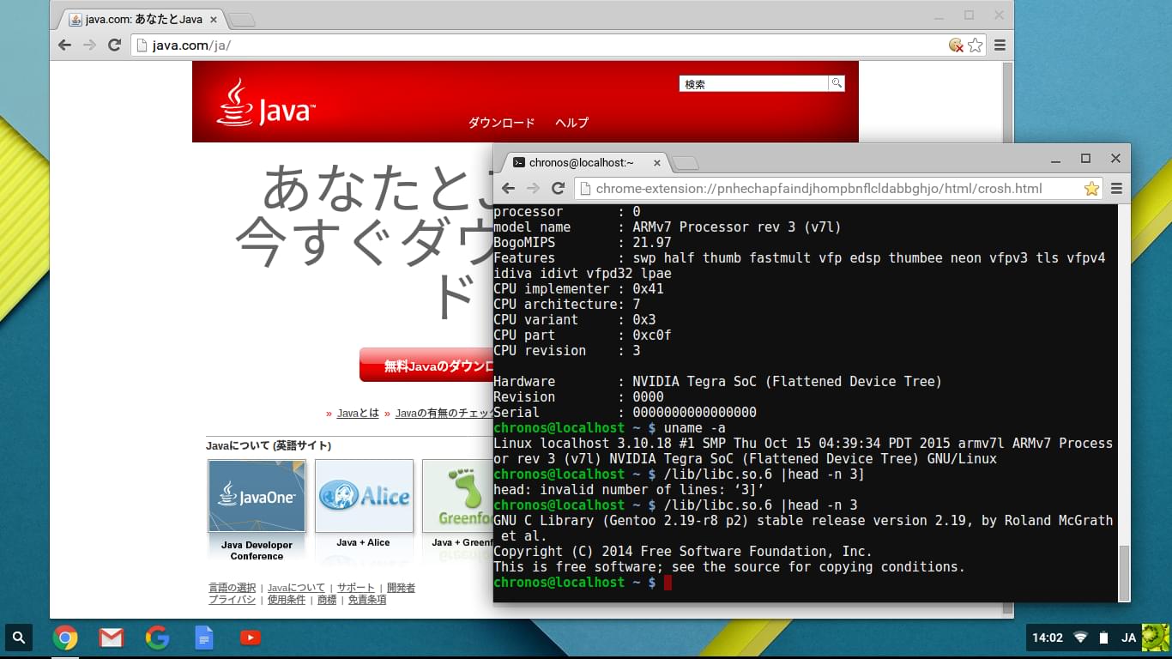
Task: Click the magnifier button of the Java search box
Action: [x=837, y=83]
